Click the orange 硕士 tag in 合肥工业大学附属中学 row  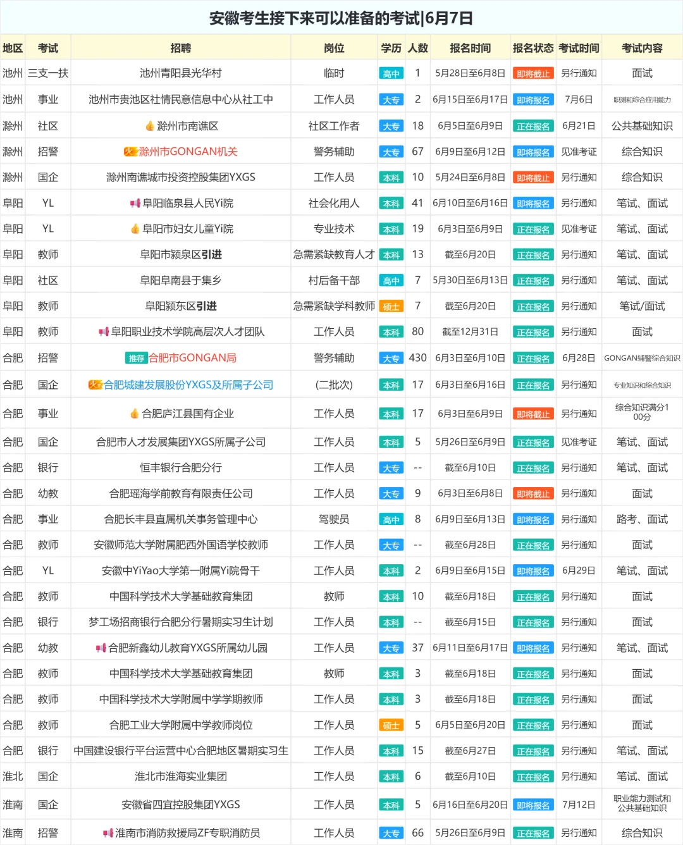(x=391, y=725)
